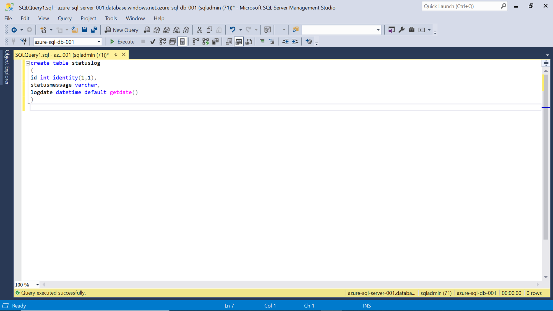
Task: Open the azure-sql-db-001 database dropdown
Action: [x=99, y=42]
